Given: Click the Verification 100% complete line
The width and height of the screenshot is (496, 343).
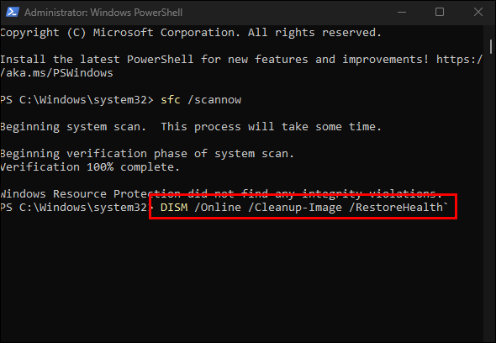Looking at the screenshot, I should pos(90,166).
